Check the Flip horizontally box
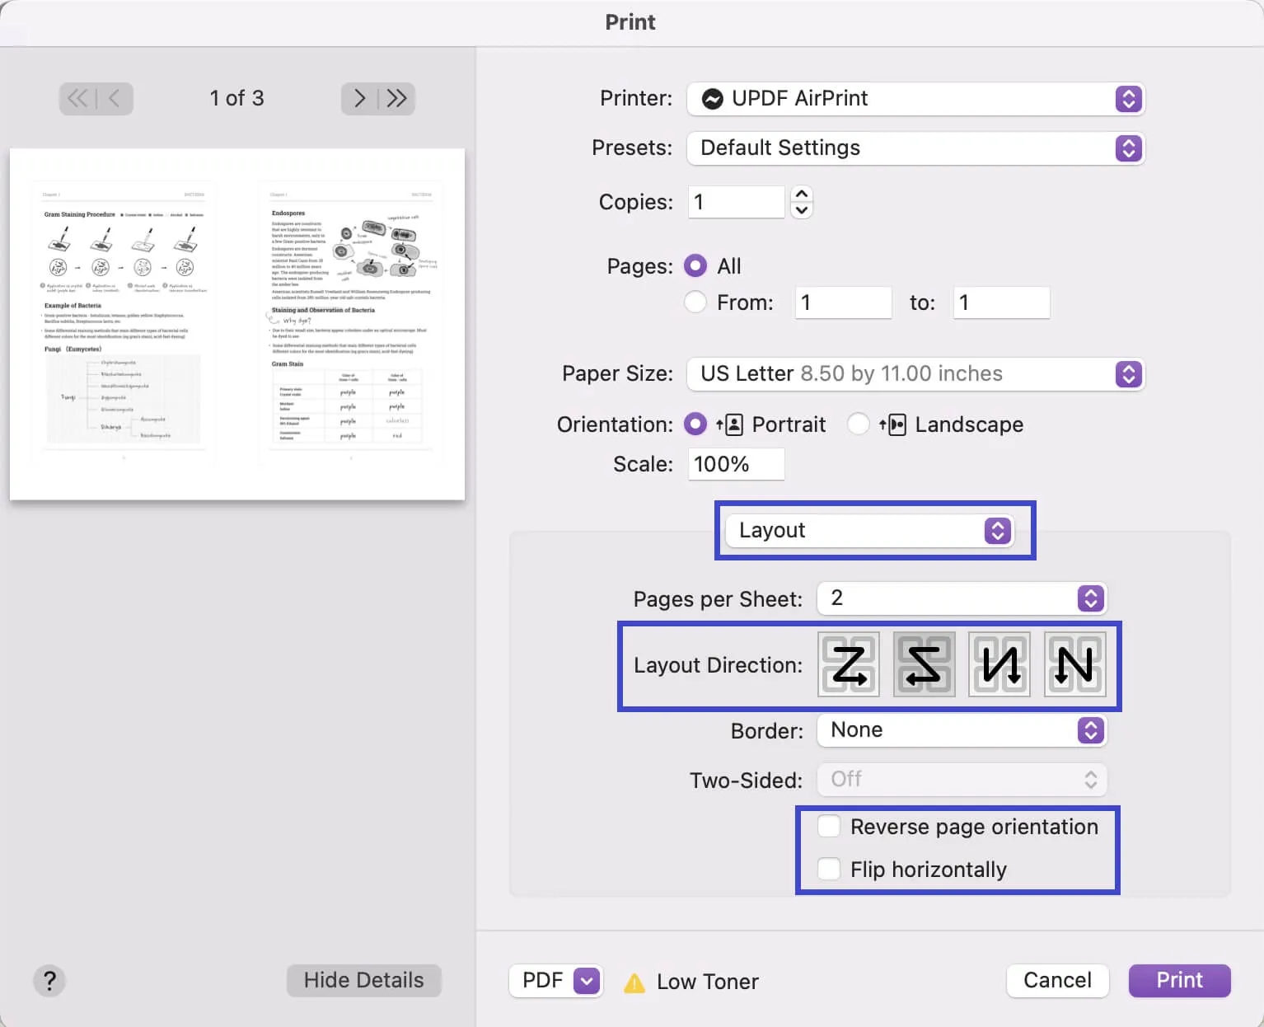Screen dimensions: 1264x1027 [x=829, y=870]
